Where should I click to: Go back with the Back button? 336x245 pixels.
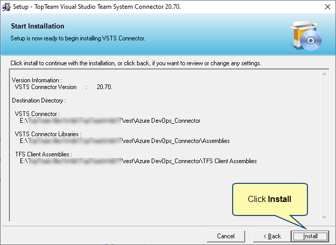[x=272, y=236]
